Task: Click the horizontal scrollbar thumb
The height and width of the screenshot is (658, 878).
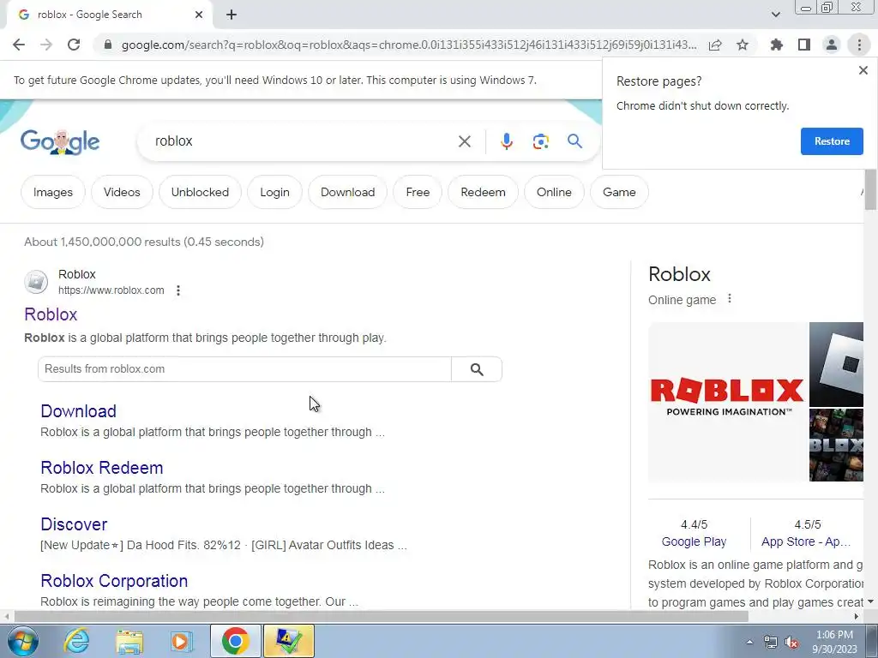Action: coord(382,616)
